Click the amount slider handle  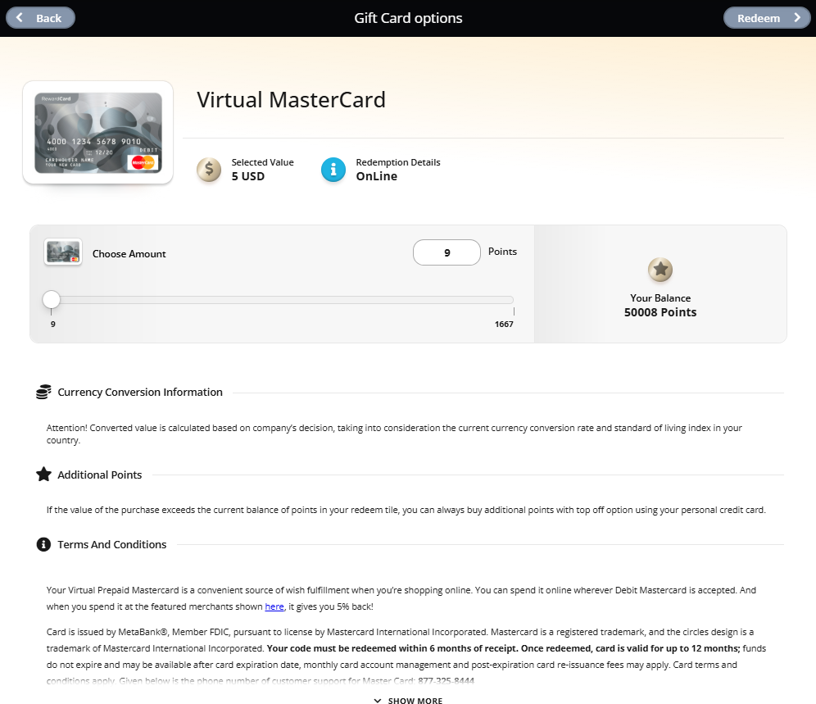click(51, 299)
